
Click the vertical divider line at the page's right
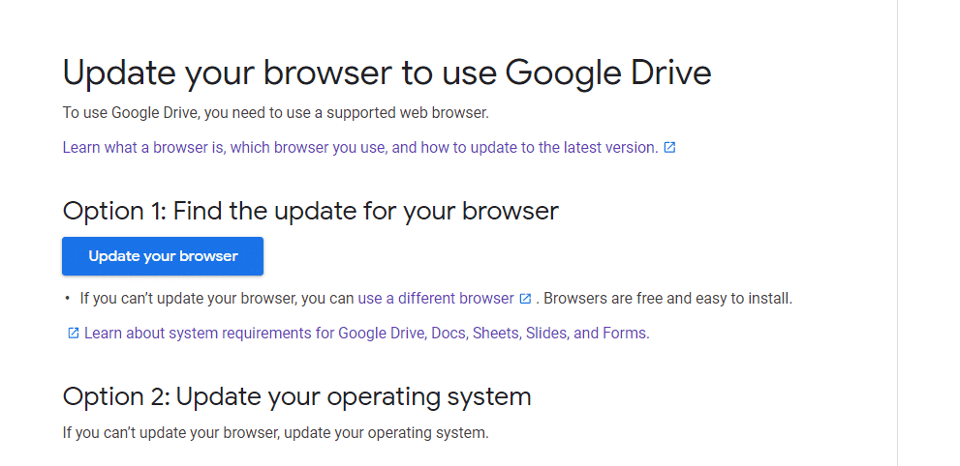(x=898, y=233)
